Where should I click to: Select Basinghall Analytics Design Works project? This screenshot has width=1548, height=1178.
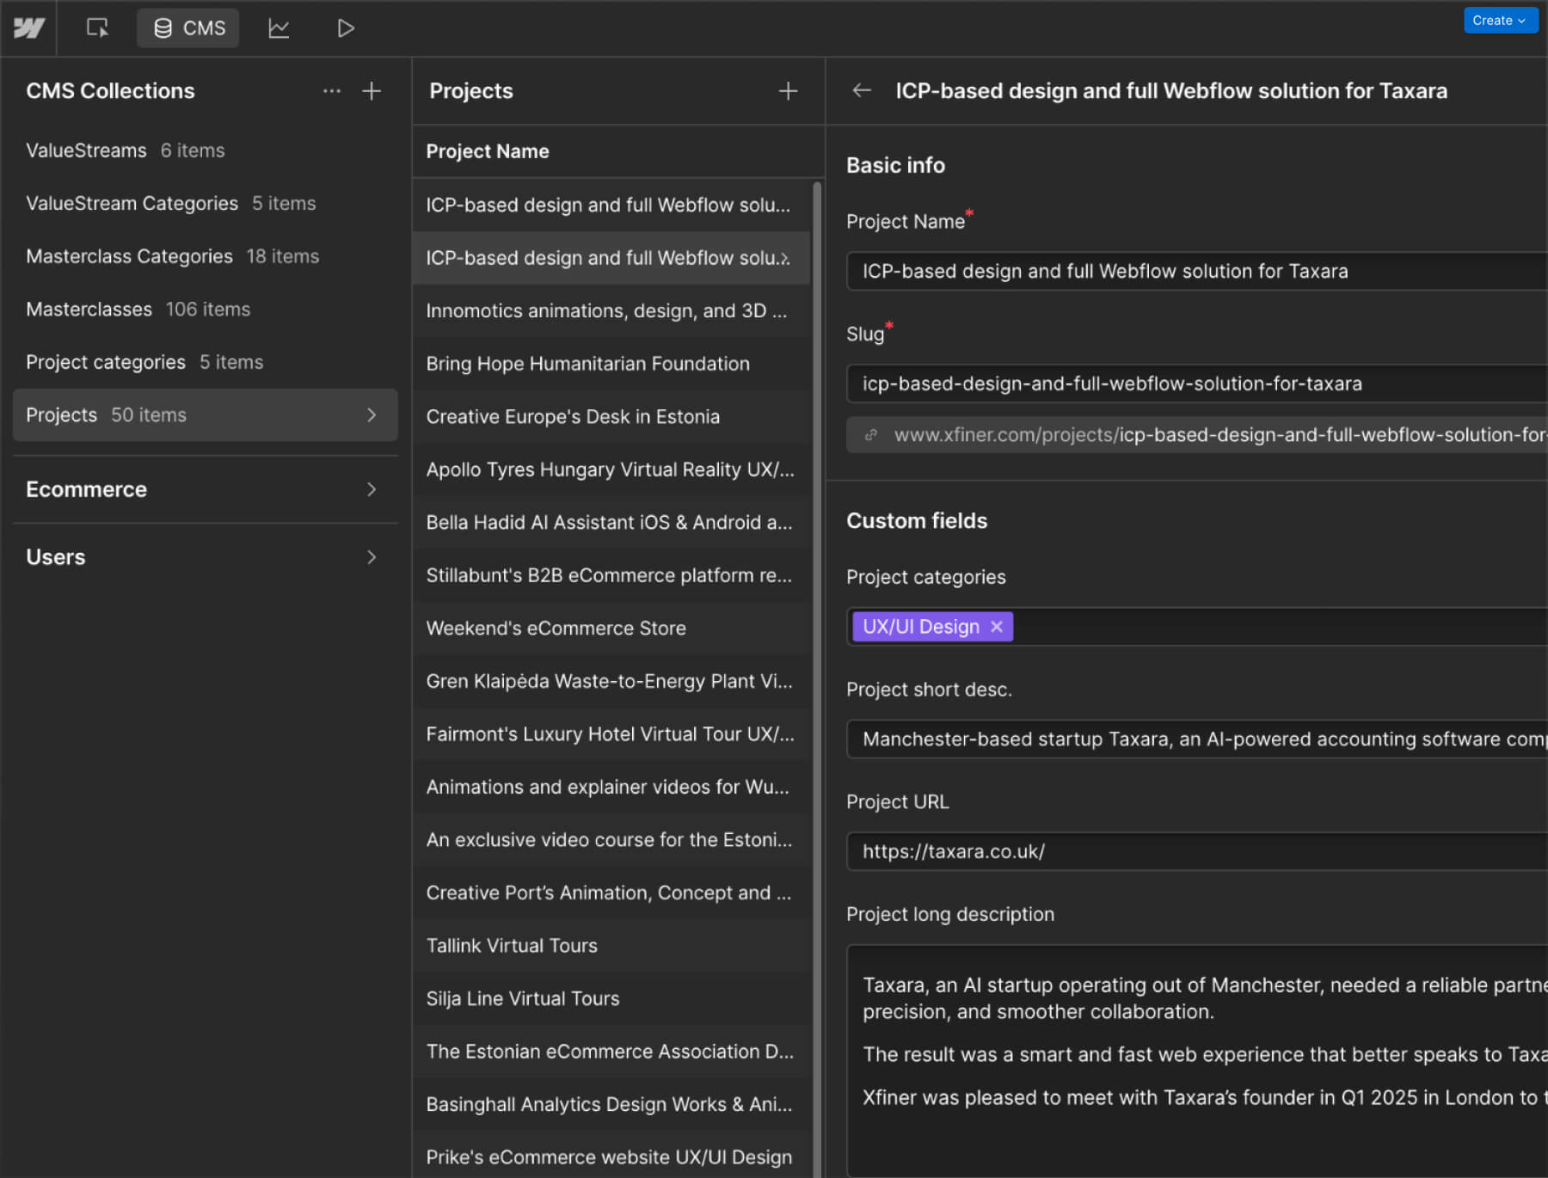click(611, 1104)
